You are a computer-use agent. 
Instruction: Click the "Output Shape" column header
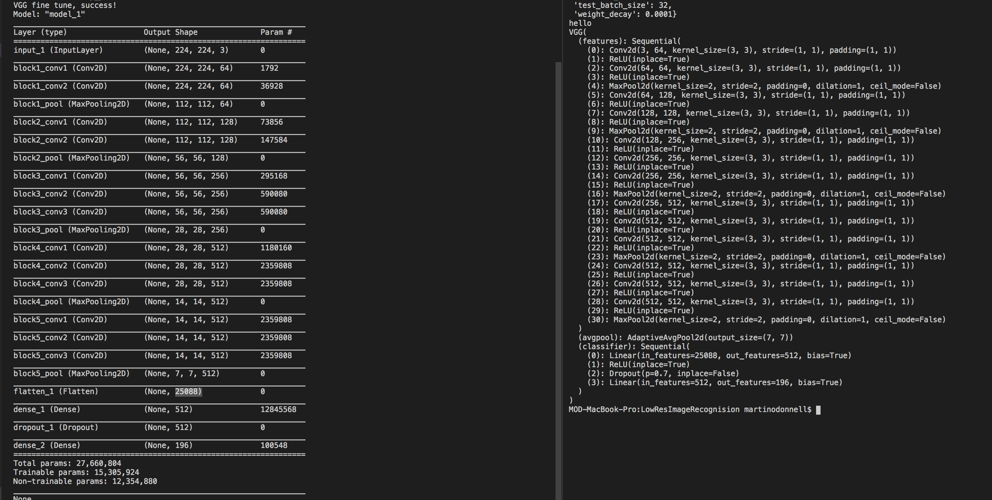coord(170,32)
